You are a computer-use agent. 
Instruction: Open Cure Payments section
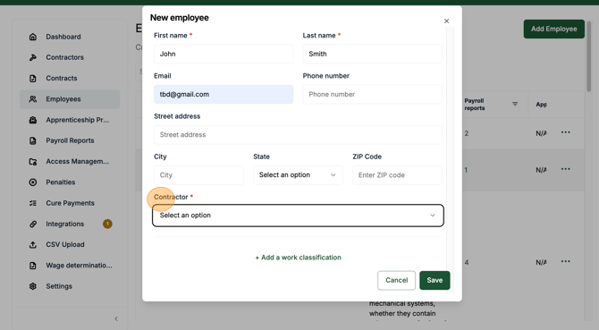point(70,203)
